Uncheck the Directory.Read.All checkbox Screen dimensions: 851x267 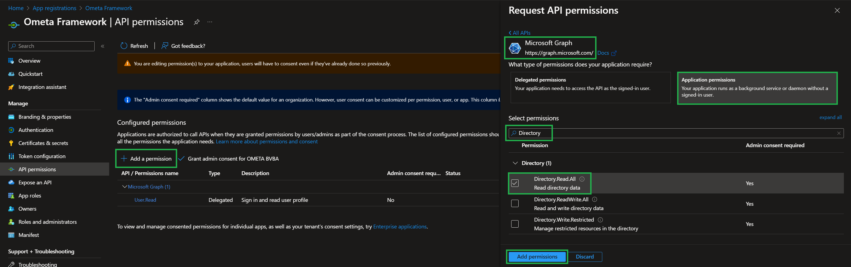(x=515, y=183)
